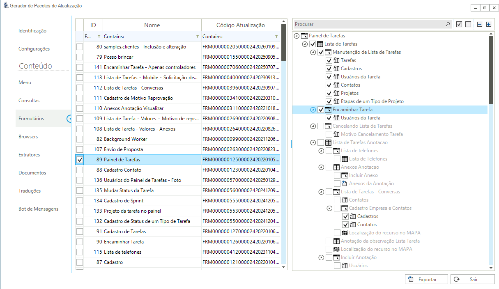Open the Browsers section in sidebar
The height and width of the screenshot is (289, 499).
(28, 137)
